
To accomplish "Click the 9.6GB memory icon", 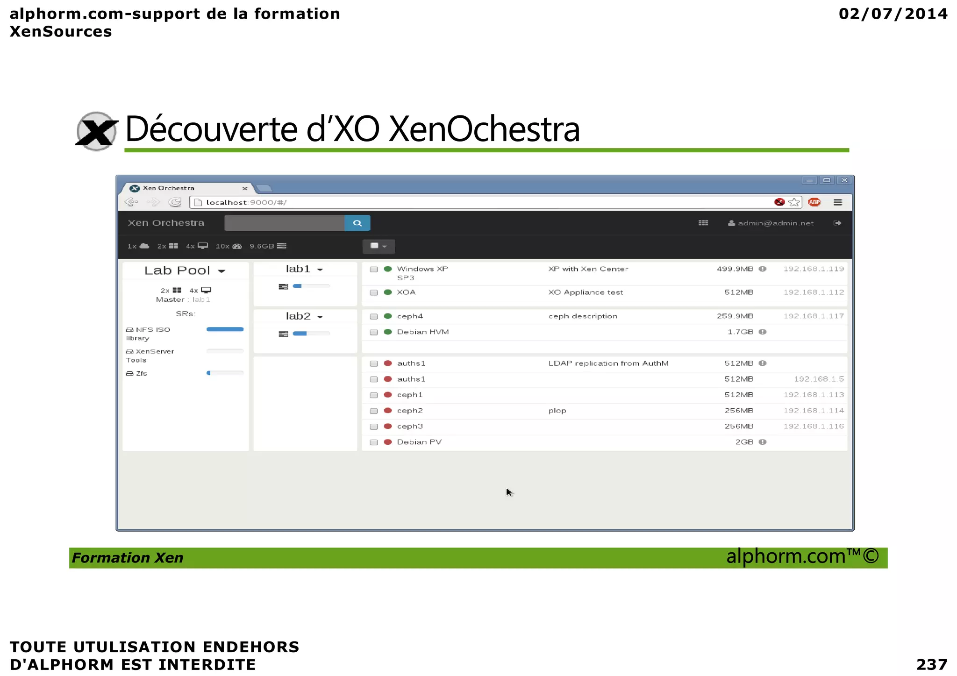I will click(x=281, y=246).
